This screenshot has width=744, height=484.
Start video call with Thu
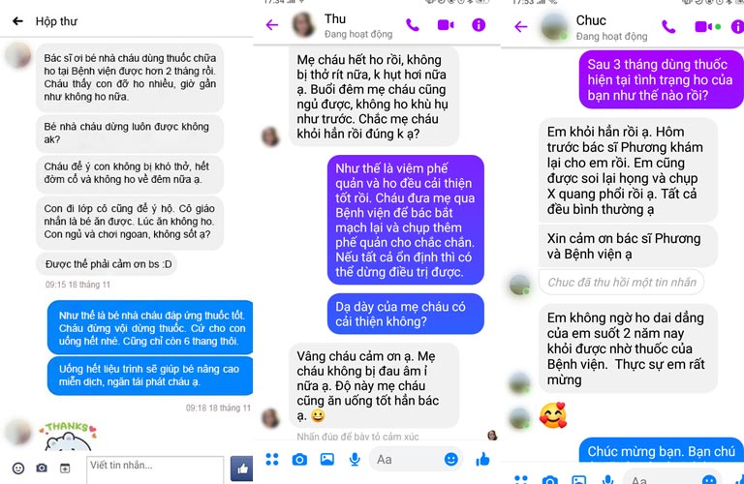tap(446, 24)
